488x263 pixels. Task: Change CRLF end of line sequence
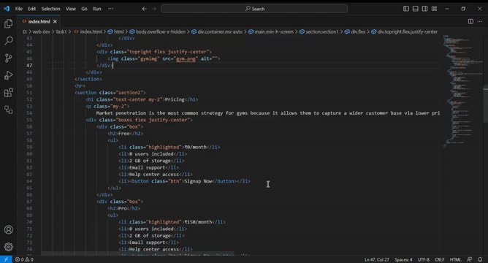440,259
